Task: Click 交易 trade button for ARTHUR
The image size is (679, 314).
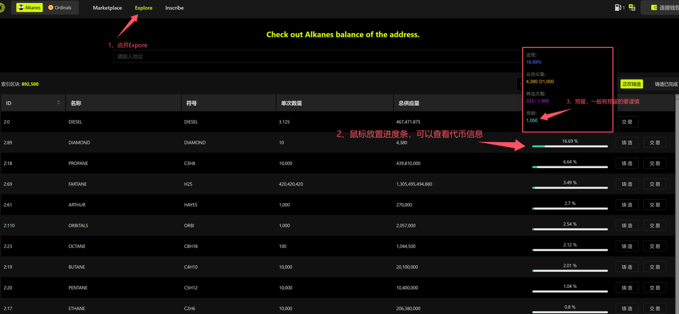Action: pyautogui.click(x=655, y=205)
